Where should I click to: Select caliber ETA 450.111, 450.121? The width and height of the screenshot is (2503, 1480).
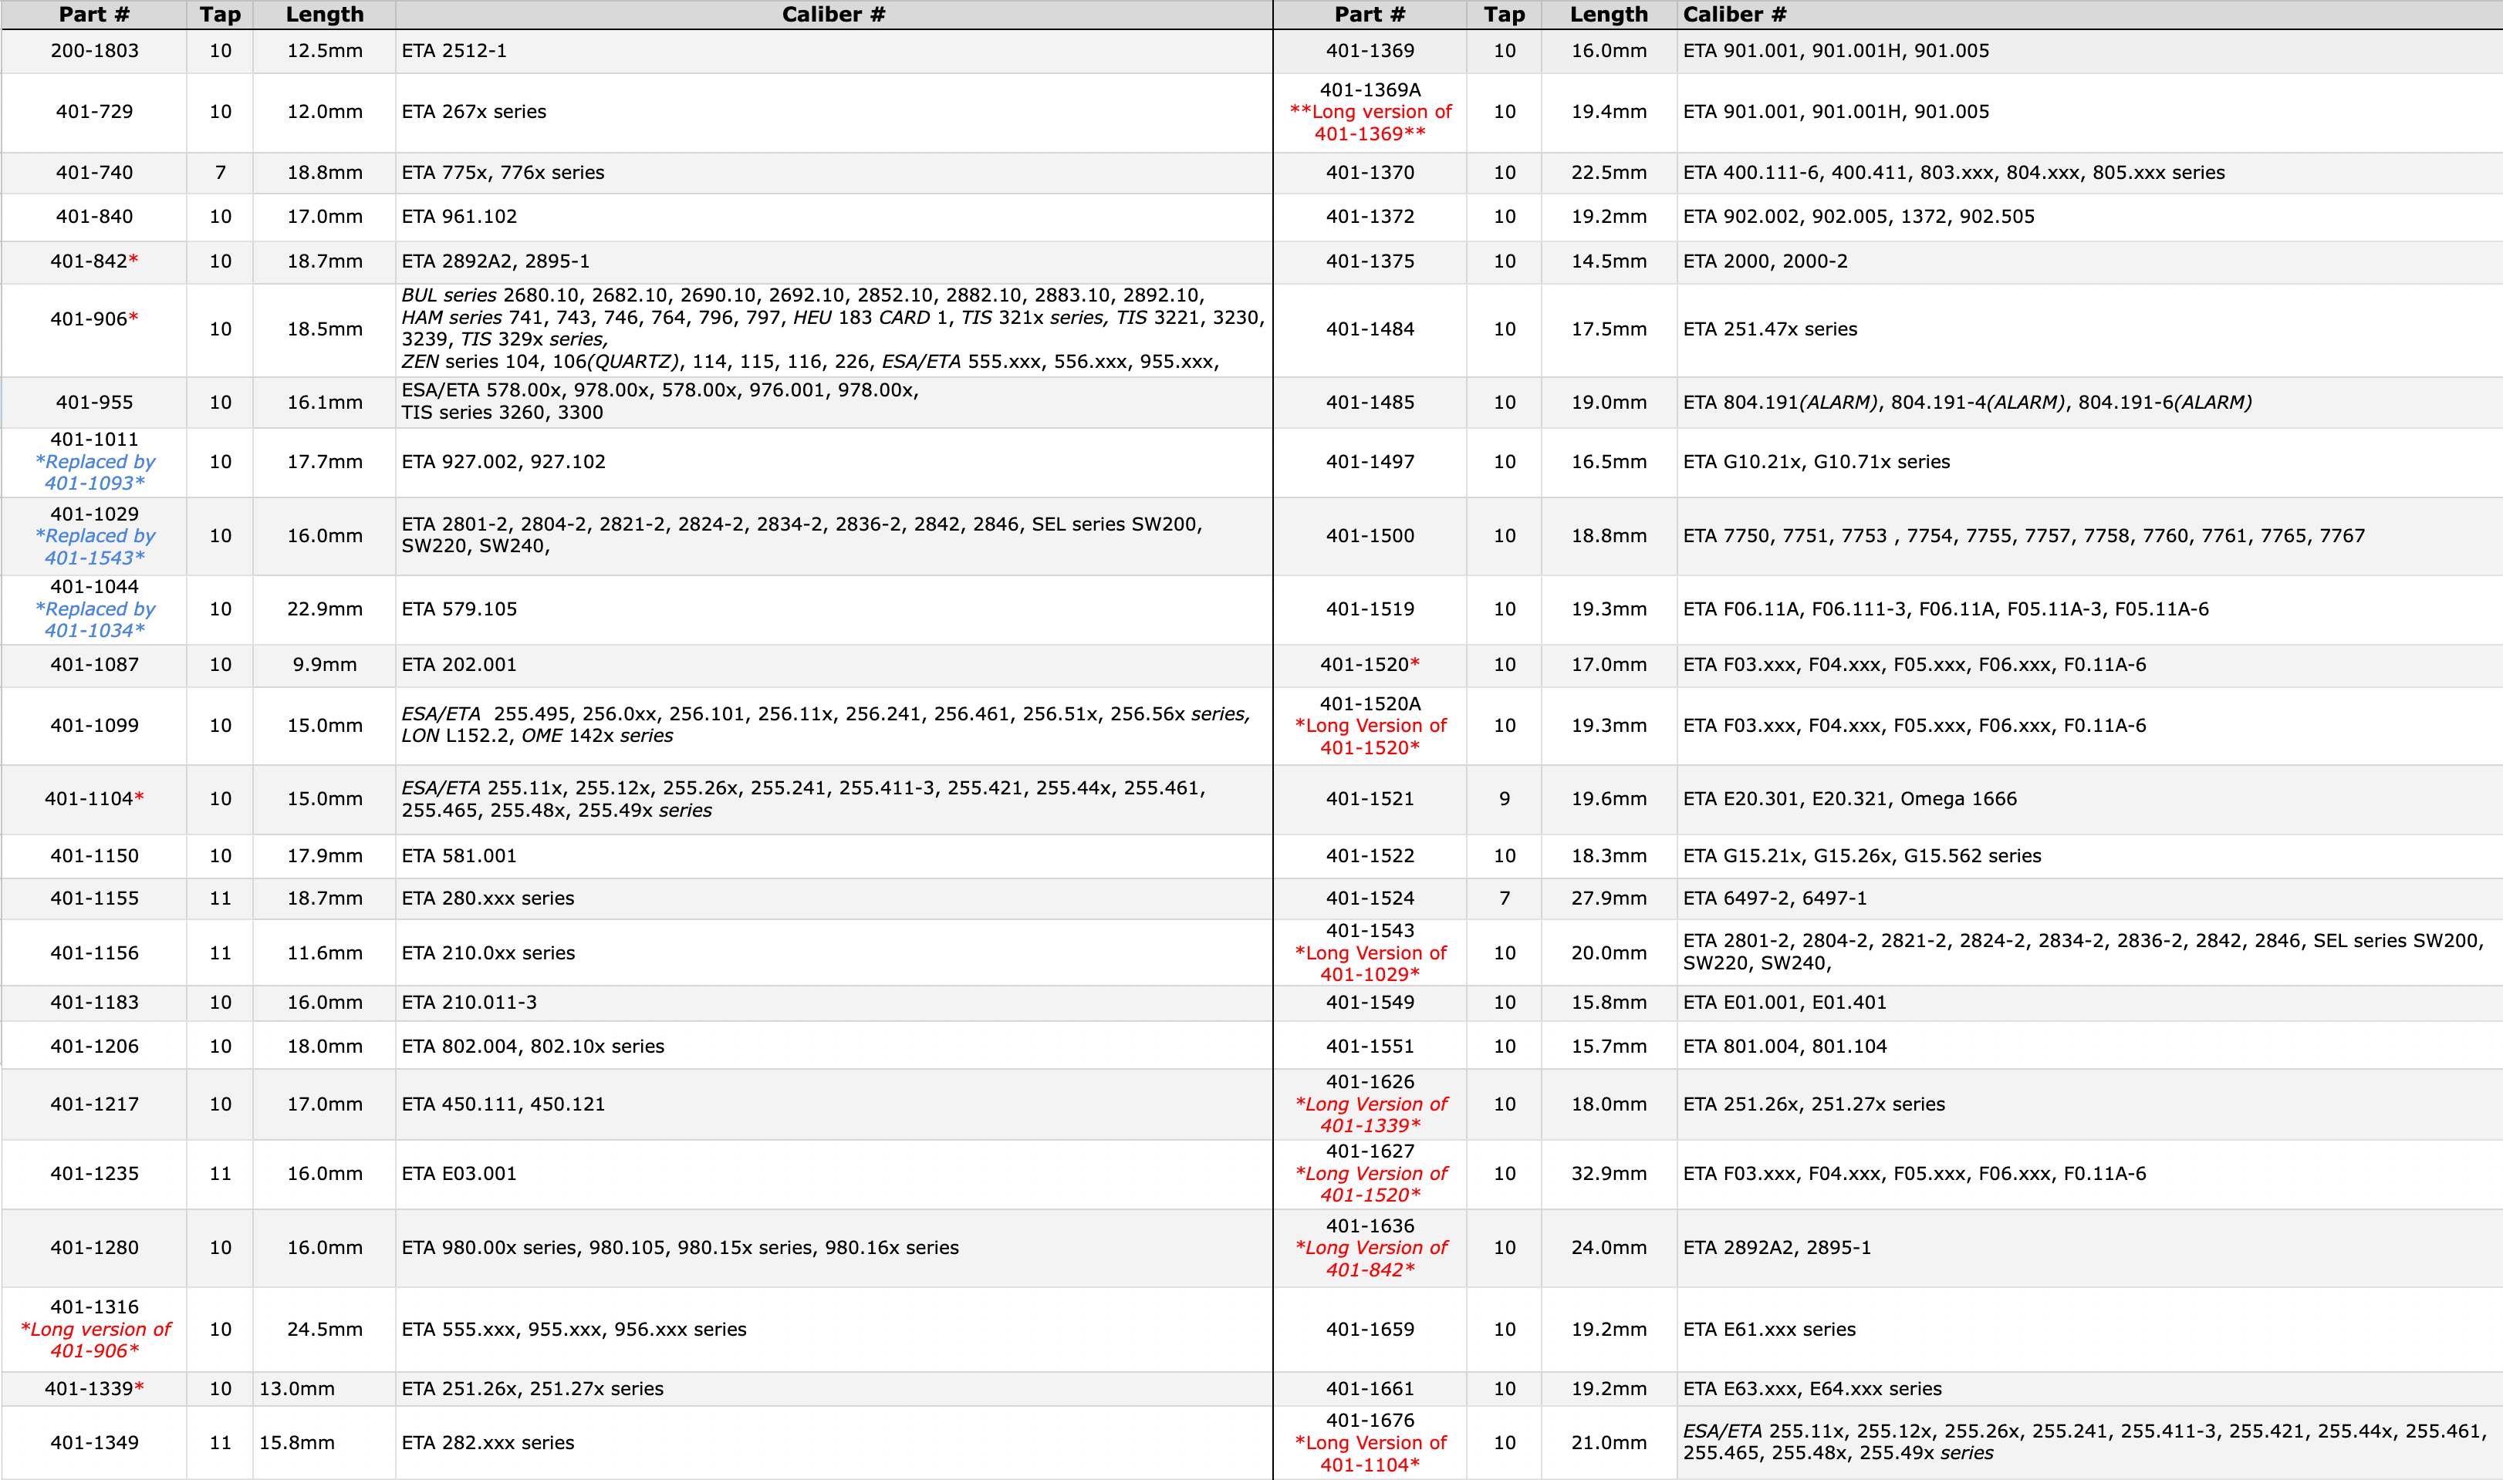tap(503, 1104)
